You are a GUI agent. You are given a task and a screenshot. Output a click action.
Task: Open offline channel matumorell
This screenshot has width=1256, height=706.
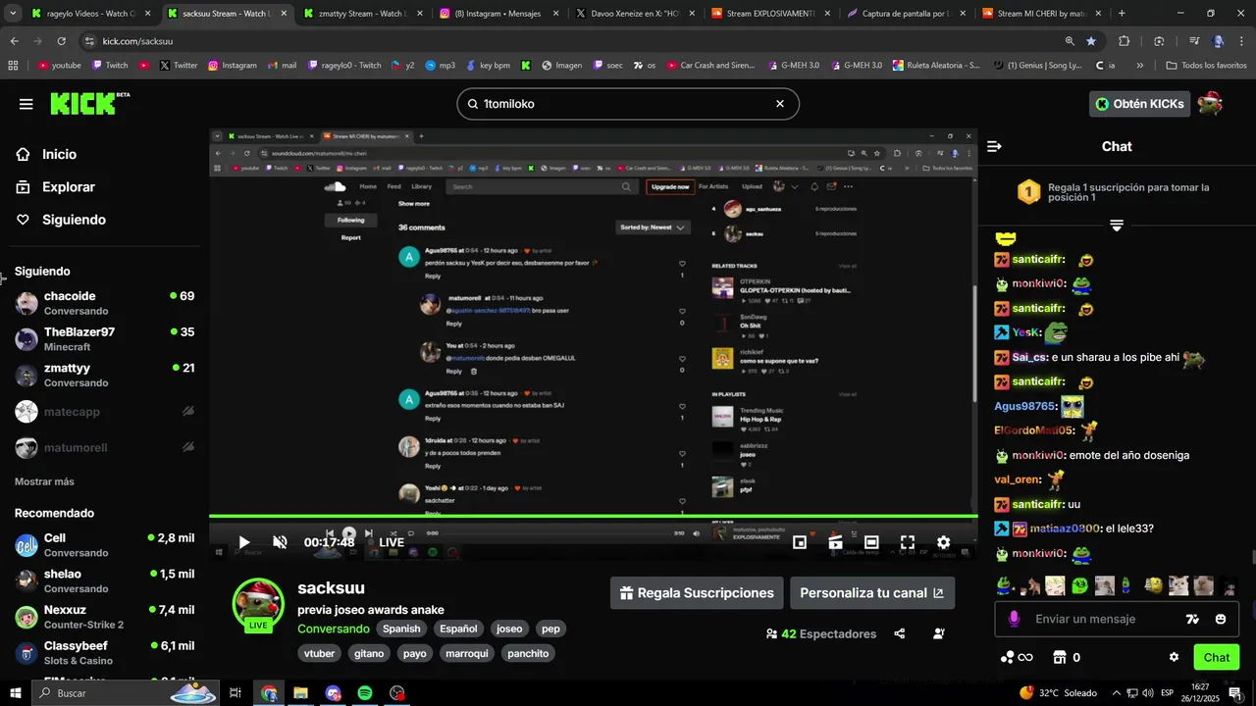click(x=104, y=447)
